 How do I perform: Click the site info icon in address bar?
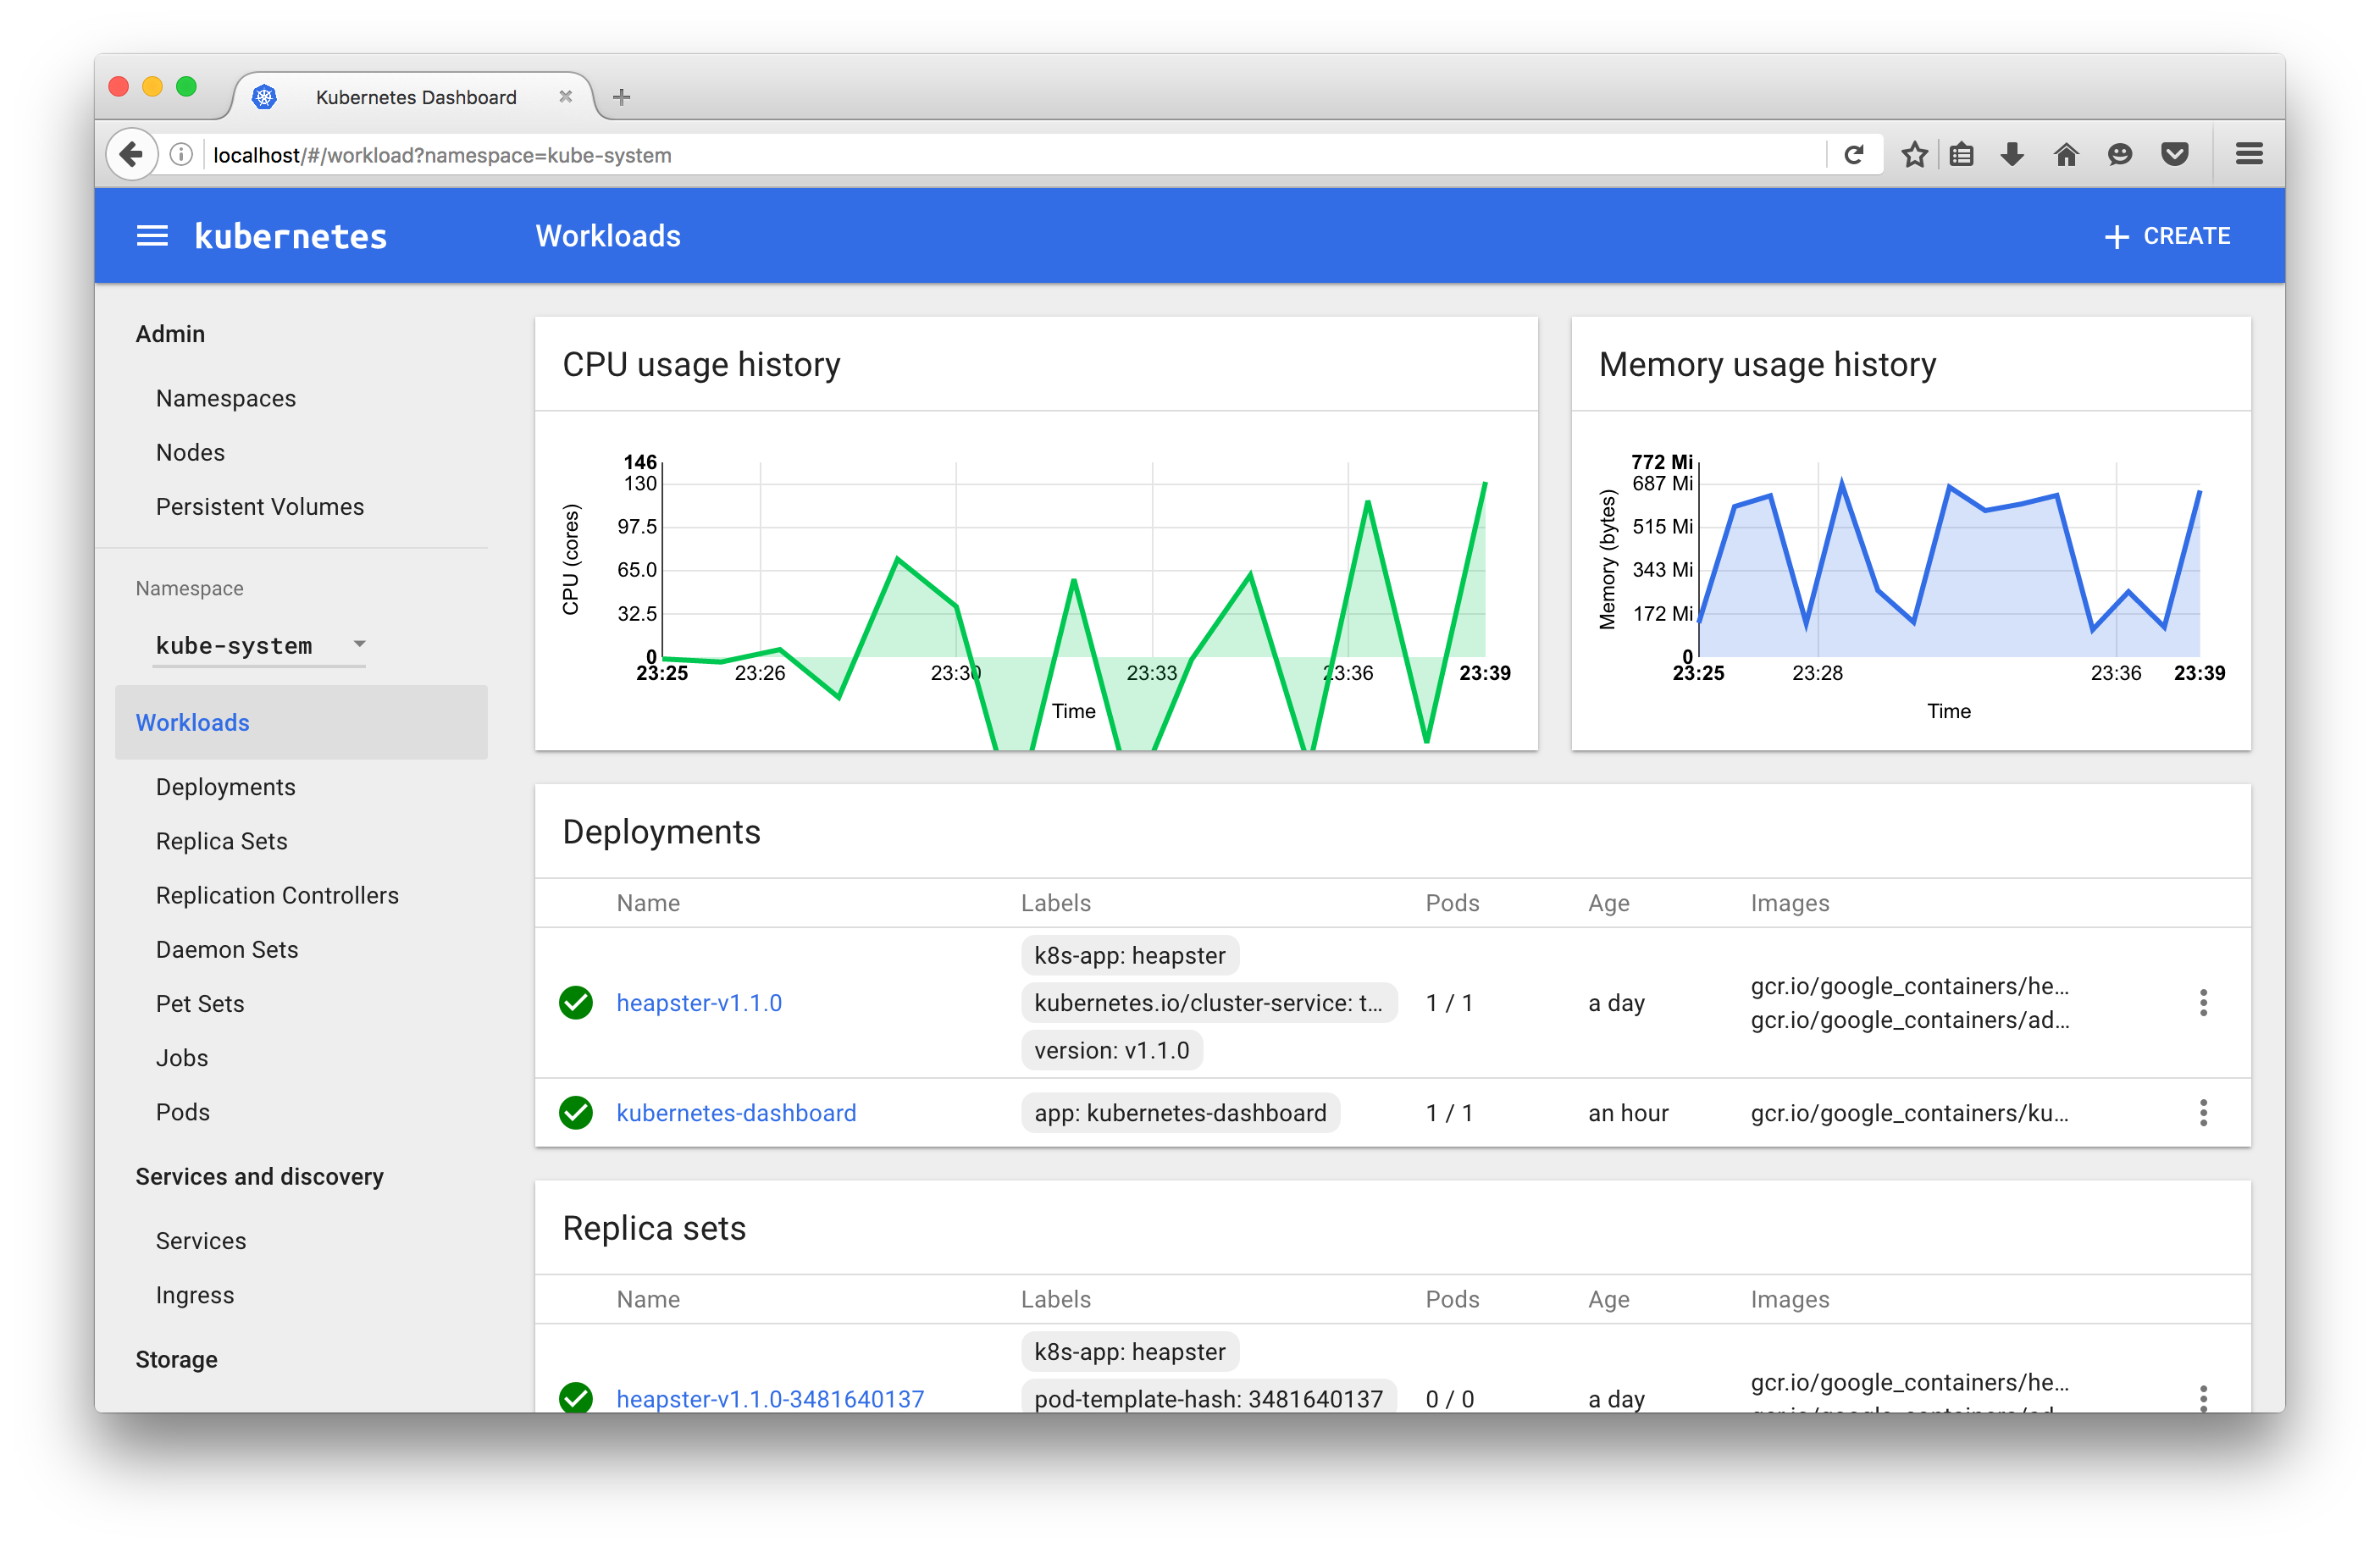pyautogui.click(x=181, y=154)
